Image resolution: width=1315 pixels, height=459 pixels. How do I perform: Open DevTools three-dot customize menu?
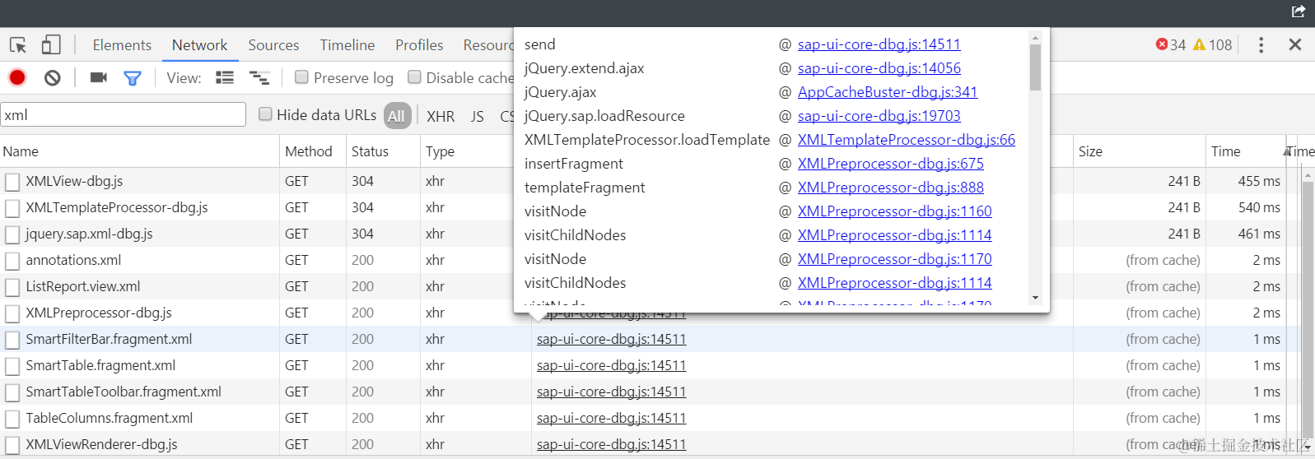point(1261,44)
